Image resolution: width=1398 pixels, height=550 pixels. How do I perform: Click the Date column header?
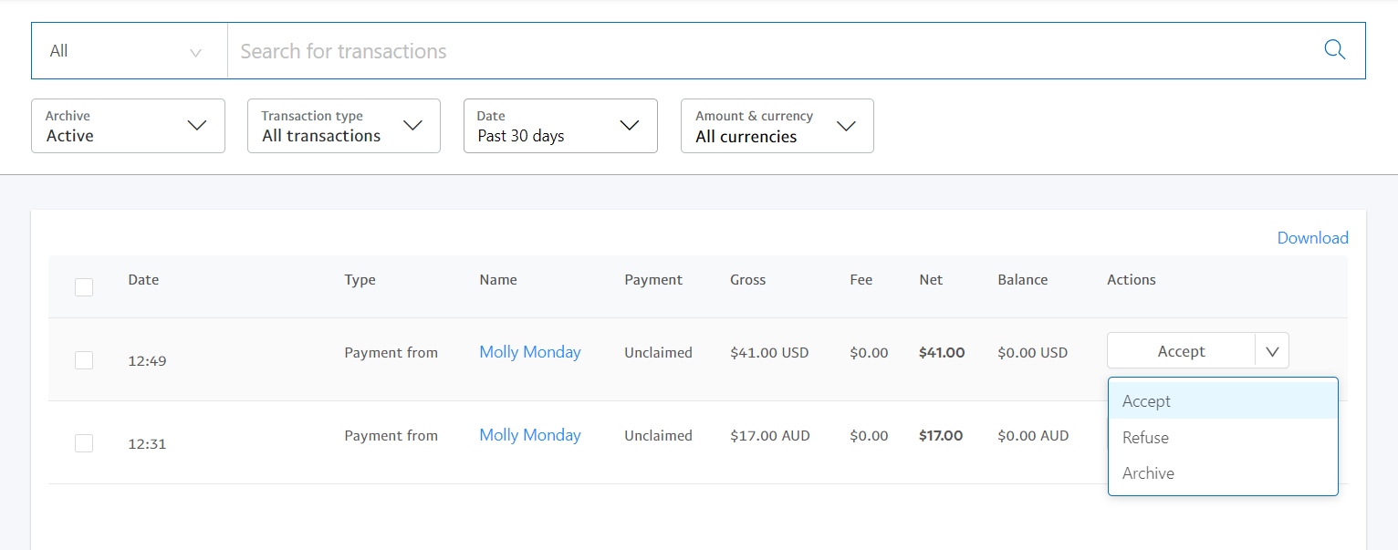[143, 280]
